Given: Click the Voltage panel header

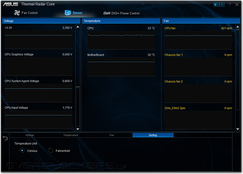Looking at the screenshot, I should pos(41,21).
